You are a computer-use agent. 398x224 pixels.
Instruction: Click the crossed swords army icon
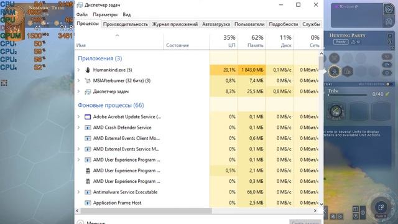coord(335,58)
